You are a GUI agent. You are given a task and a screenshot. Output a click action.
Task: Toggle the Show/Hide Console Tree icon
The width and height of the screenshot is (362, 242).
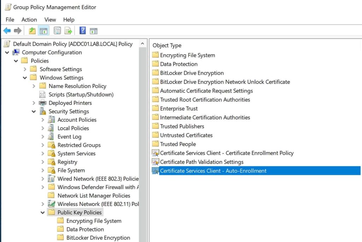point(43,31)
